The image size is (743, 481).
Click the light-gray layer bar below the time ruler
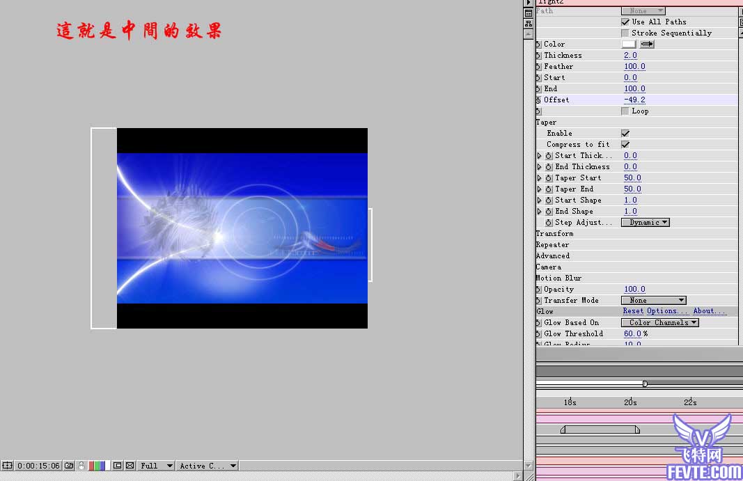click(600, 429)
